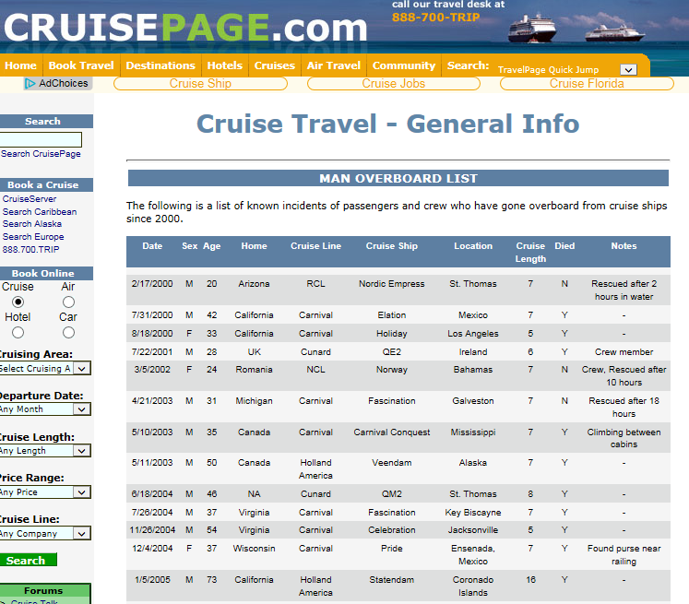Click the Search CruisePage link
Screen dimensions: 689x604
click(x=41, y=154)
